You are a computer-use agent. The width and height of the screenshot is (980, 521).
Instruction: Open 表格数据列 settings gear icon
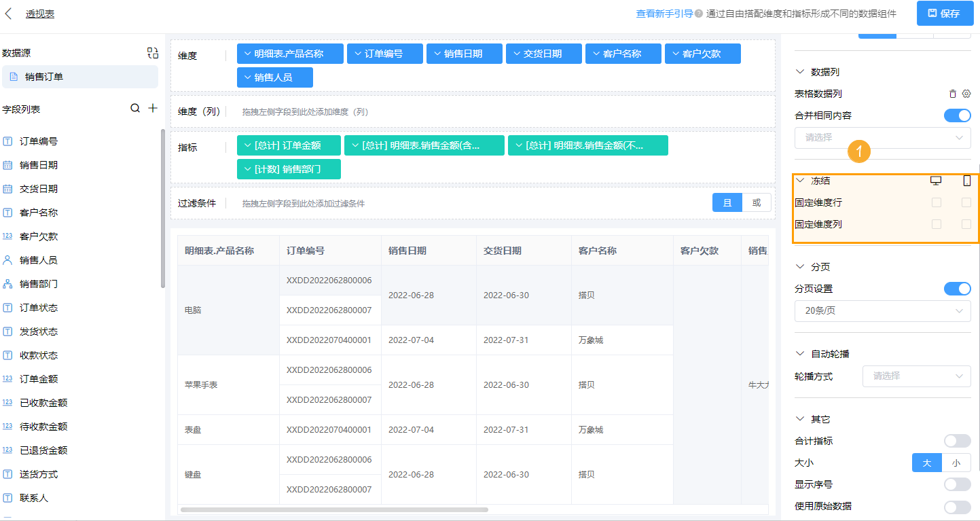966,94
